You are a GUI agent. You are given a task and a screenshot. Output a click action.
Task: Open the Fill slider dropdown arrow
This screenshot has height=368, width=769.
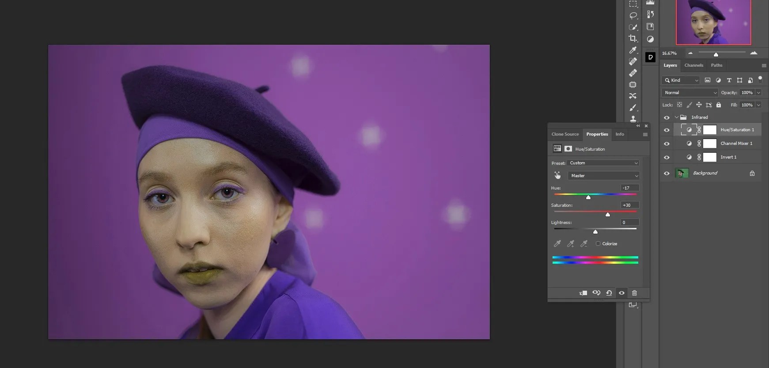point(758,105)
